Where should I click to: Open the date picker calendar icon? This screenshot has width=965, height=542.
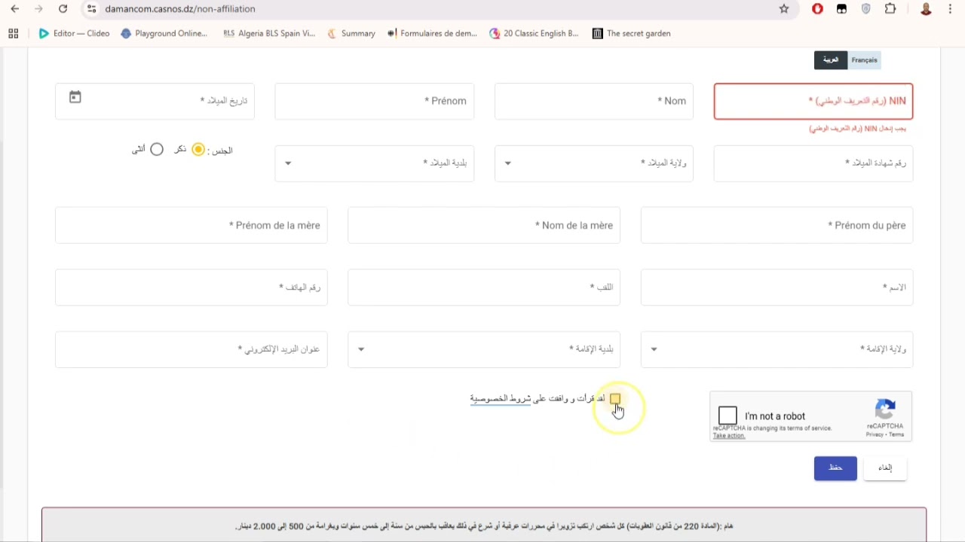coord(75,97)
